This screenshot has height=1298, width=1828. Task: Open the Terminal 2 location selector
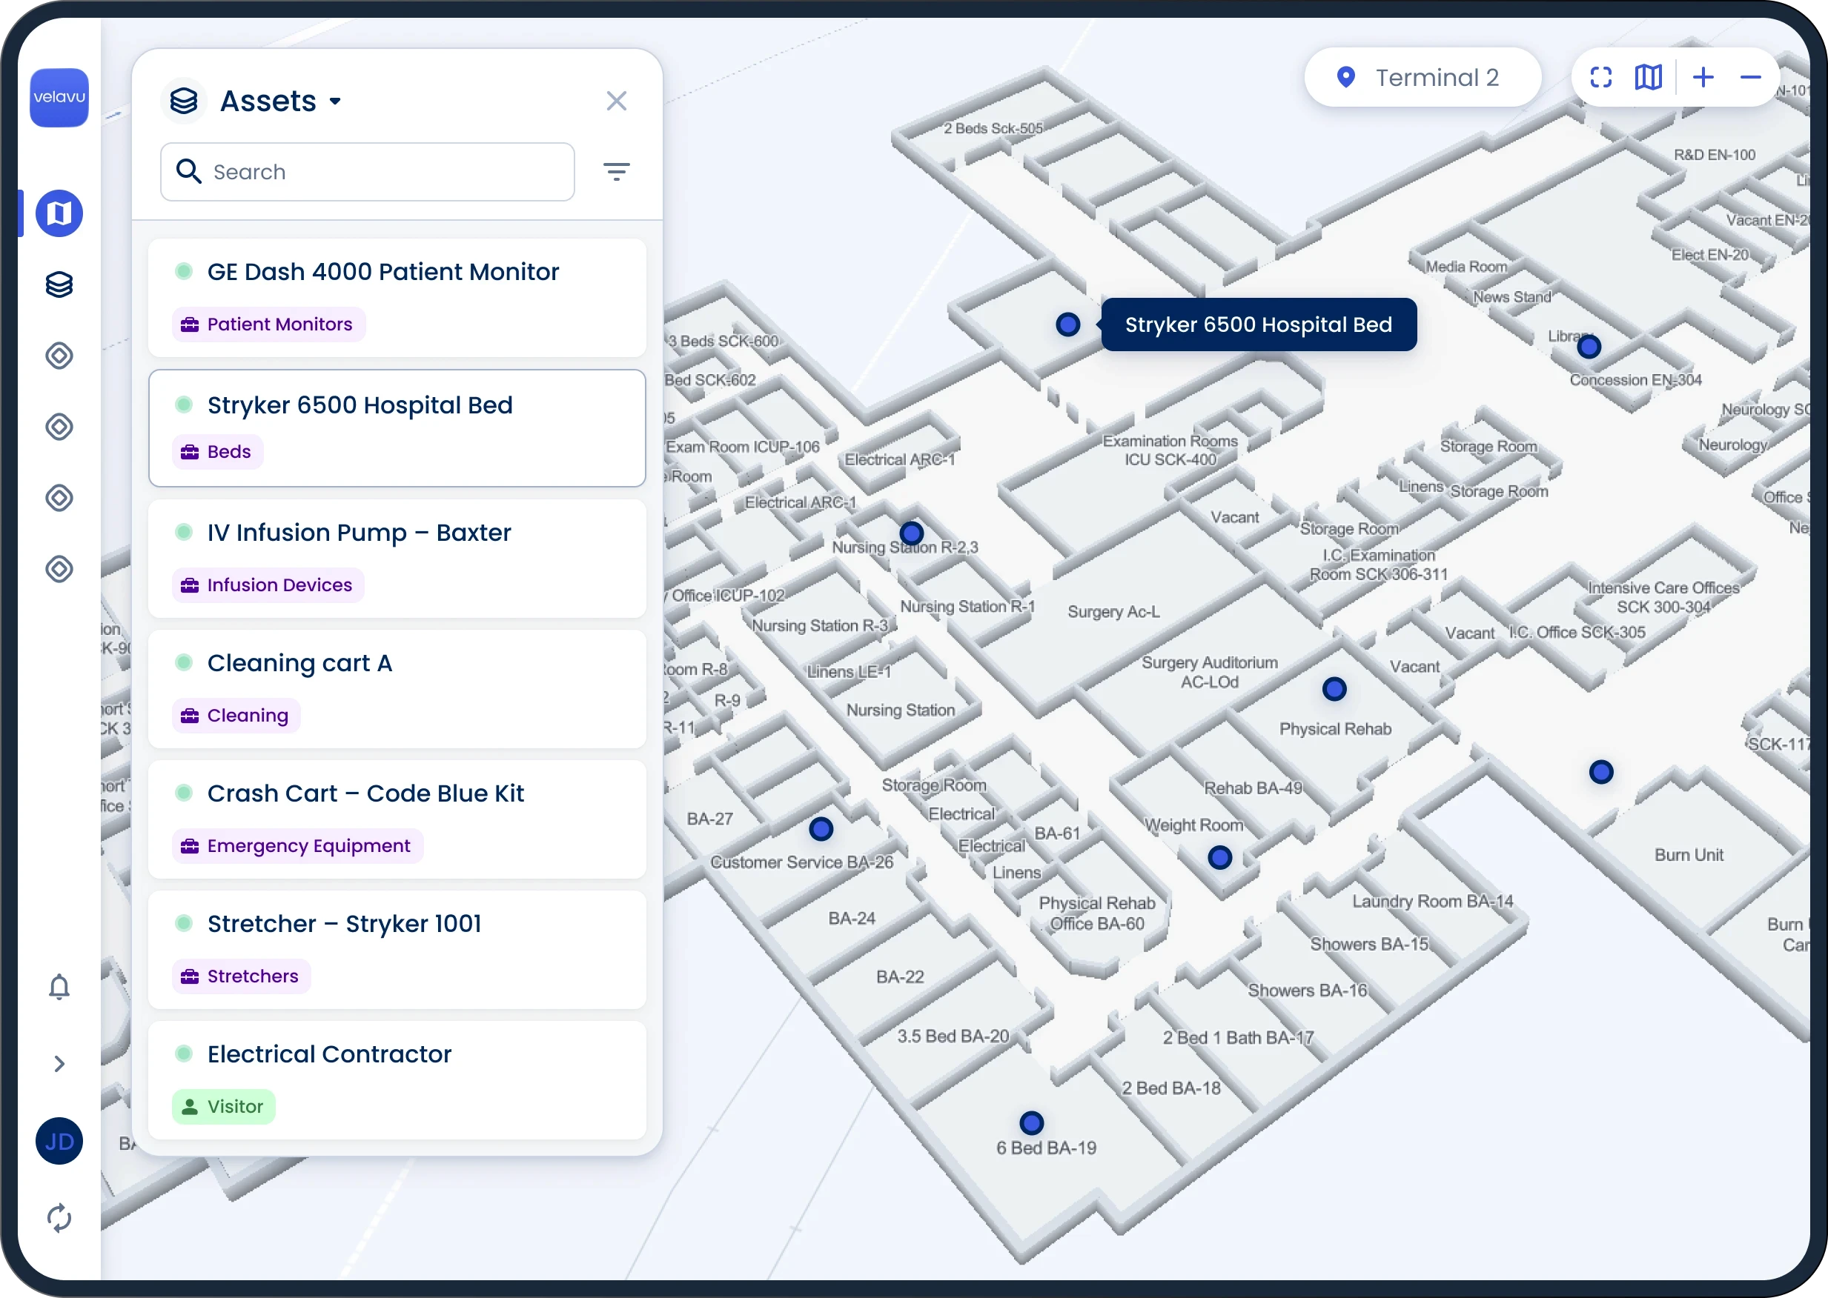pos(1423,78)
